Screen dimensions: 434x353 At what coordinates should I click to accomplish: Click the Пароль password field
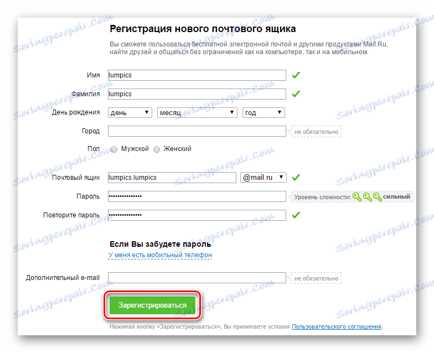click(197, 196)
